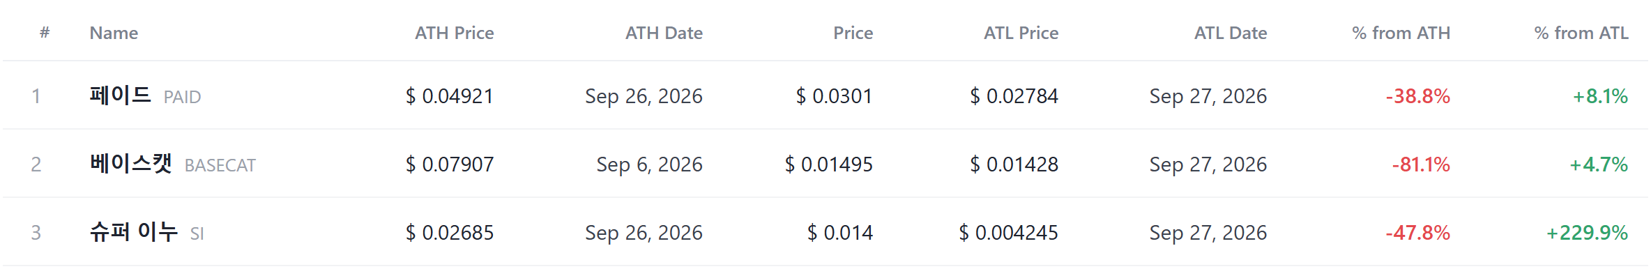1651x269 pixels.
Task: Click the ATH Date column header
Action: tap(664, 33)
